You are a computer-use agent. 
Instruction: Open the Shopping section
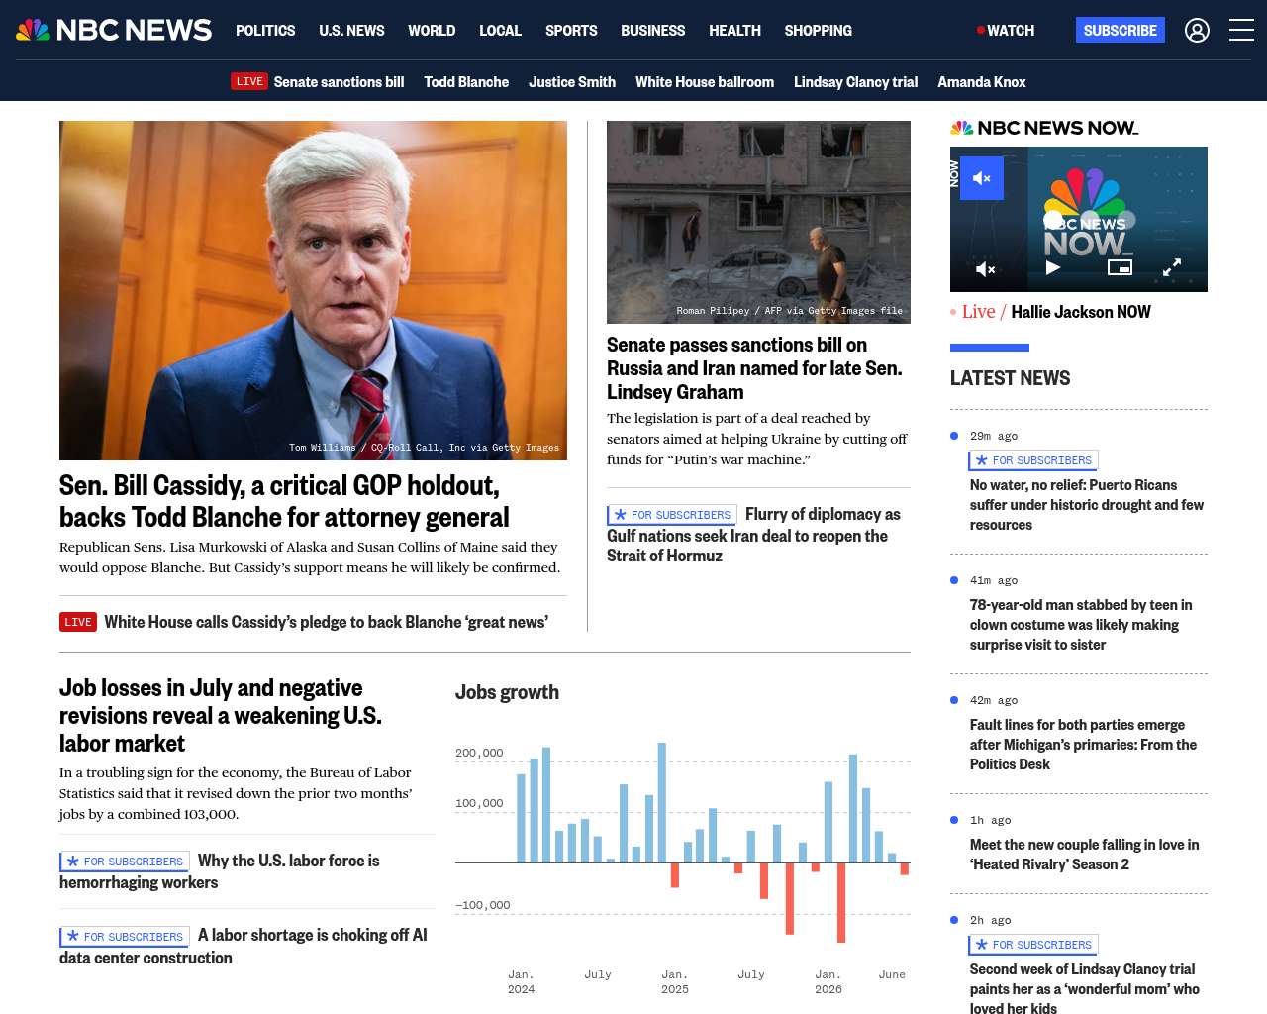818,31
